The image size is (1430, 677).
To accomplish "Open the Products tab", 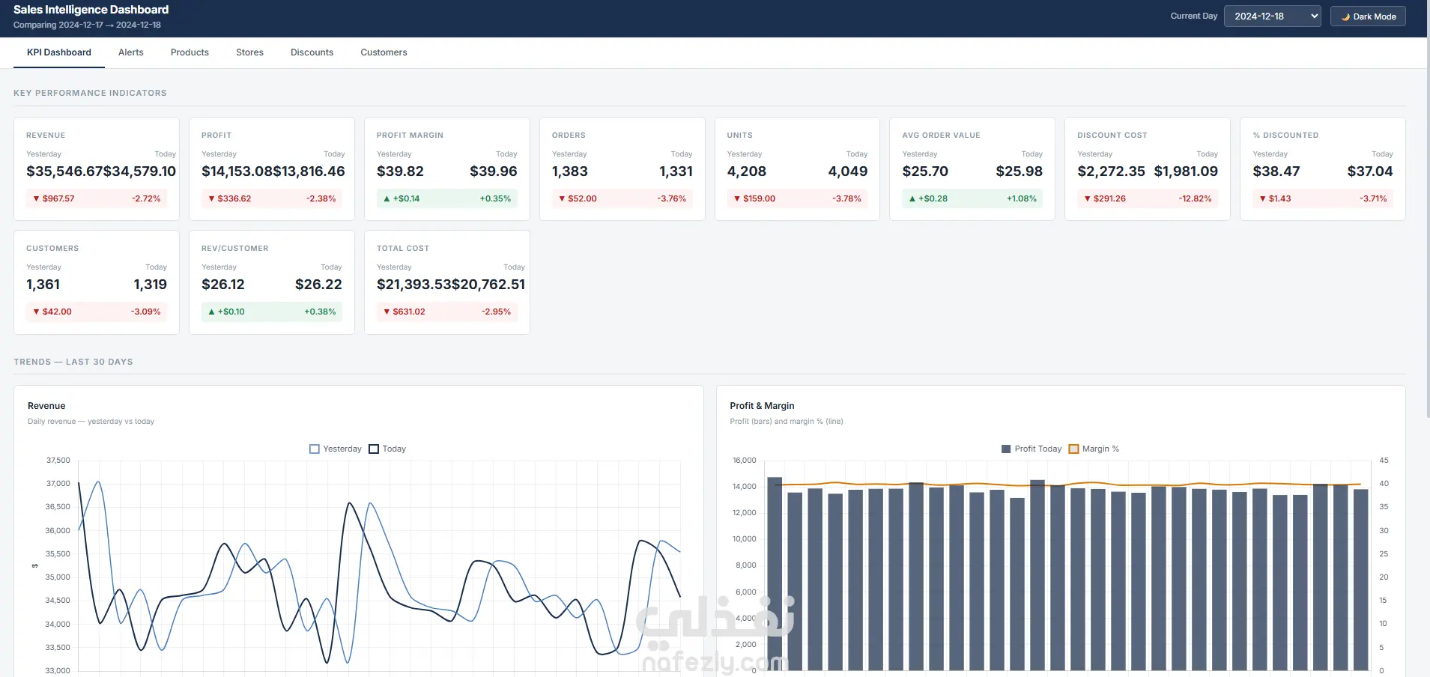I will tap(190, 52).
